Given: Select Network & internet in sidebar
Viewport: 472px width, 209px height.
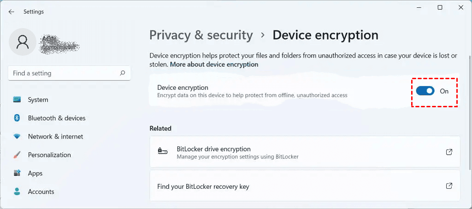Looking at the screenshot, I should click(x=55, y=136).
